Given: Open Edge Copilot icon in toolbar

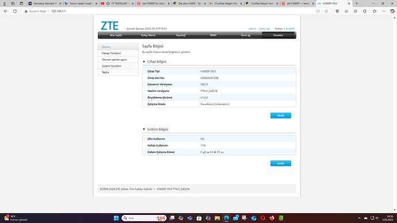Looking at the screenshot, I should pos(392,11).
